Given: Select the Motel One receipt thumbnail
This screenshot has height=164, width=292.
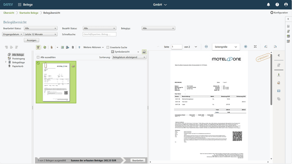Looking at the screenshot, I should [x=56, y=82].
